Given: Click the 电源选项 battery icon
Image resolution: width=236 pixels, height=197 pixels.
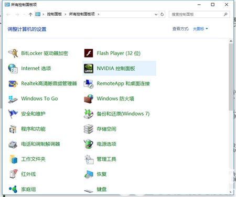Looking at the screenshot, I should pyautogui.click(x=89, y=144).
